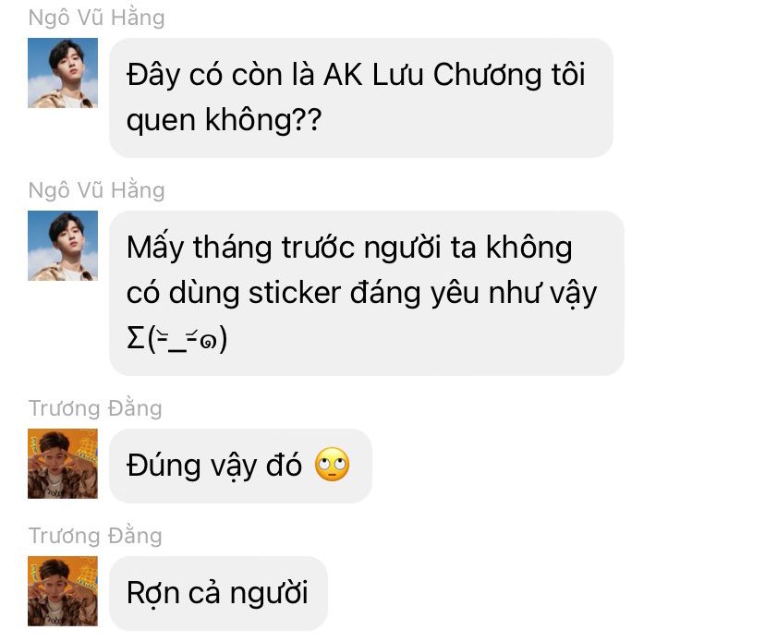This screenshot has width=765, height=642.
Task: Tap Ngô Vũ Hằng name above "Mấy tháng trước" message
Action: (x=97, y=190)
